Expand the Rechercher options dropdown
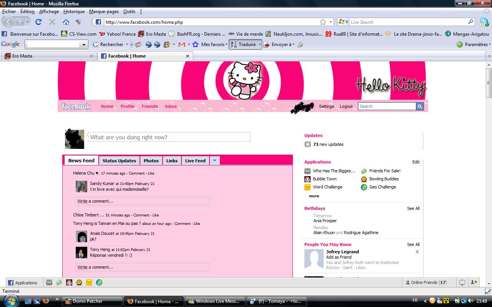This screenshot has height=307, width=492. point(126,45)
